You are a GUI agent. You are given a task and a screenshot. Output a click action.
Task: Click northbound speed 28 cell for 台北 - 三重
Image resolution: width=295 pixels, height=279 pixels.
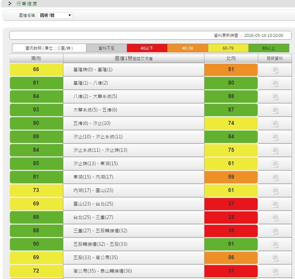[231, 217]
